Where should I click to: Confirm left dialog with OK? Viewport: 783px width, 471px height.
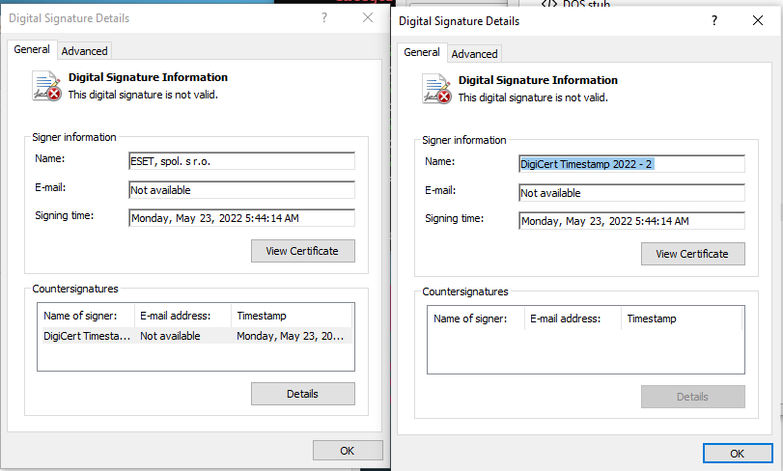point(348,451)
